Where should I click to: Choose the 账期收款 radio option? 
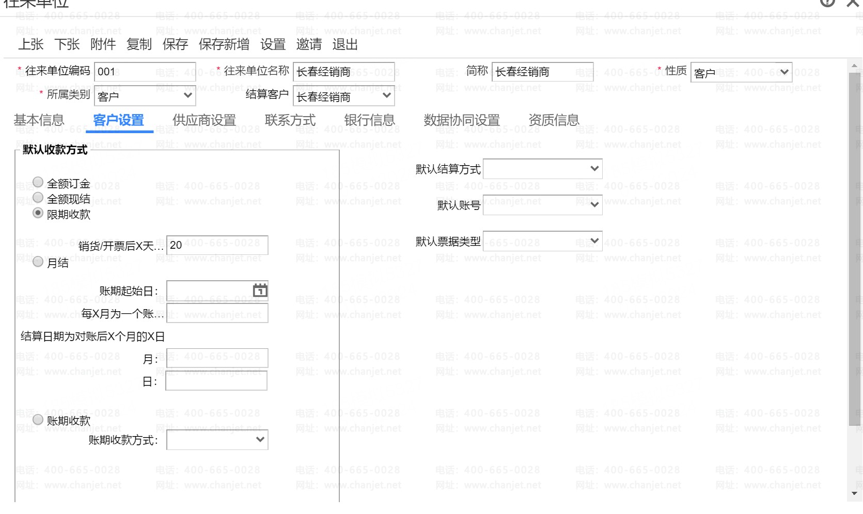pyautogui.click(x=38, y=420)
